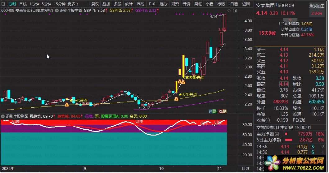
Task: Expand the 识别牛股副图 indicator dropdown arrow
Action: click(x=3, y=116)
